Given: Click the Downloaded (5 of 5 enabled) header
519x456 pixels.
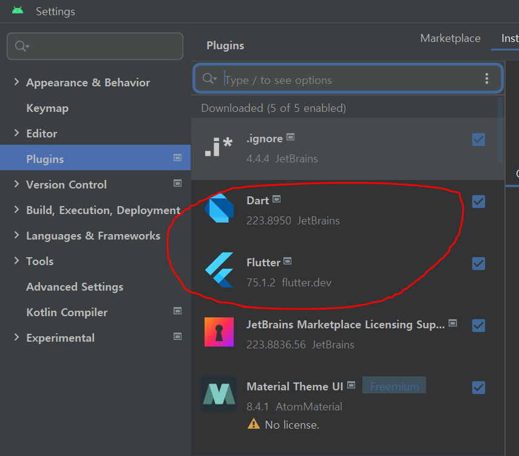Looking at the screenshot, I should click(273, 108).
